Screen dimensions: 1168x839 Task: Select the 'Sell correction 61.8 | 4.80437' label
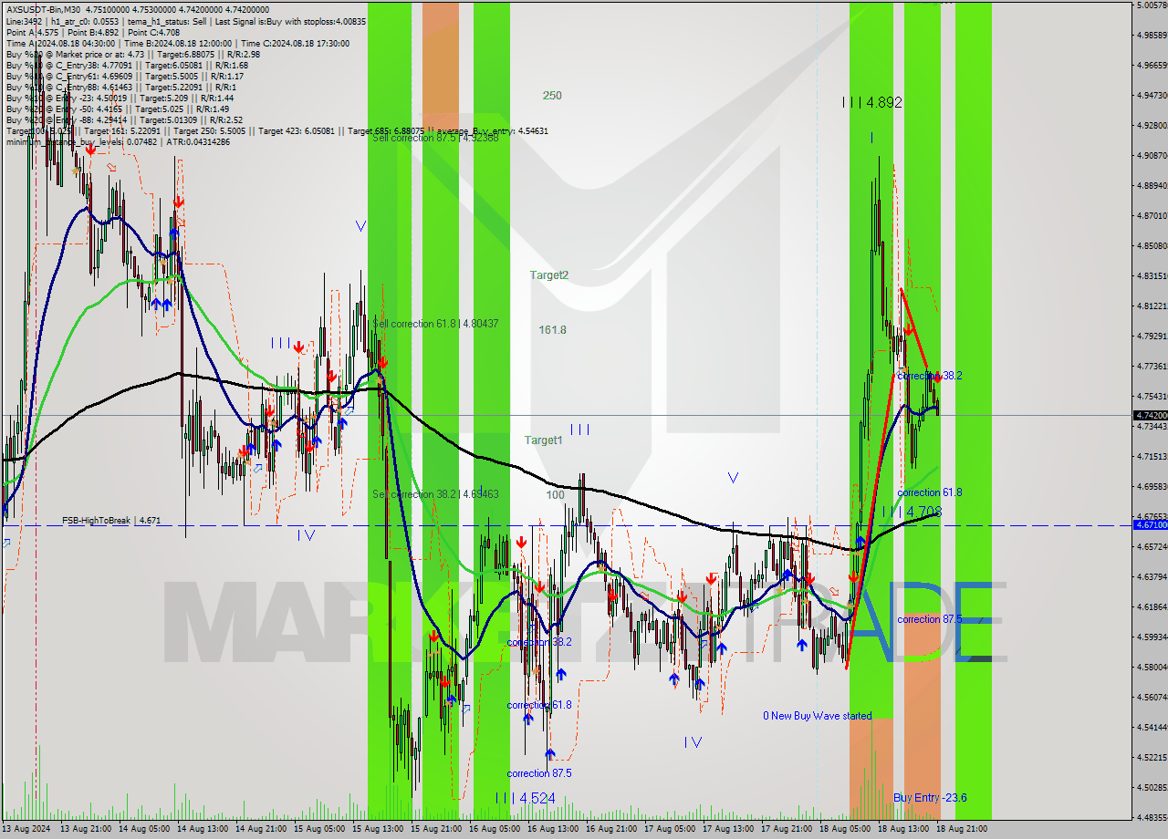coord(435,324)
